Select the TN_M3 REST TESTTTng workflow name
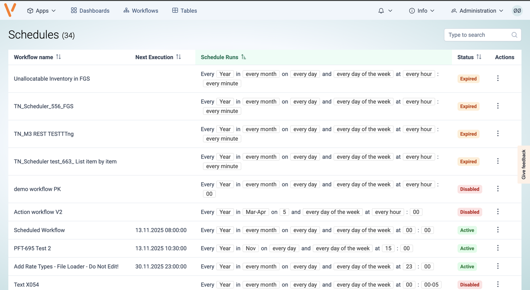This screenshot has height=290, width=530. click(44, 134)
